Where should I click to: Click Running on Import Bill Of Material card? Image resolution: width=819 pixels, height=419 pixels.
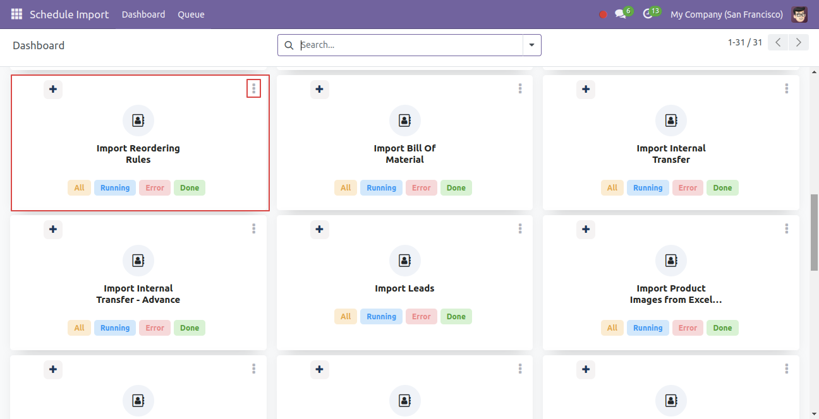point(382,188)
